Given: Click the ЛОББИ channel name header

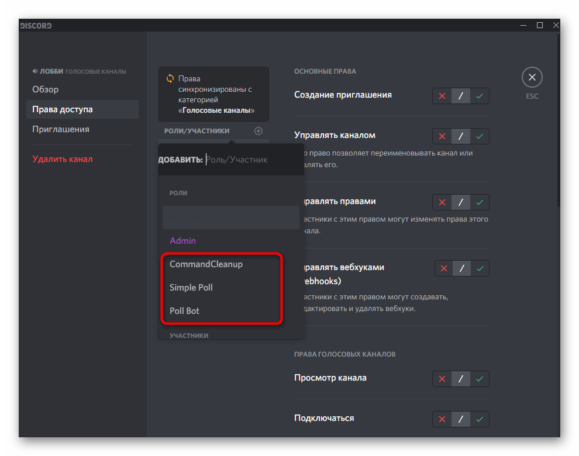Looking at the screenshot, I should tap(51, 71).
